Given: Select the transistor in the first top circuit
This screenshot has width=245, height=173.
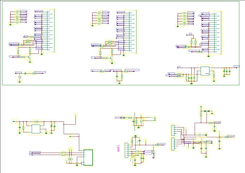Looking at the screenshot, I should (x=29, y=57).
